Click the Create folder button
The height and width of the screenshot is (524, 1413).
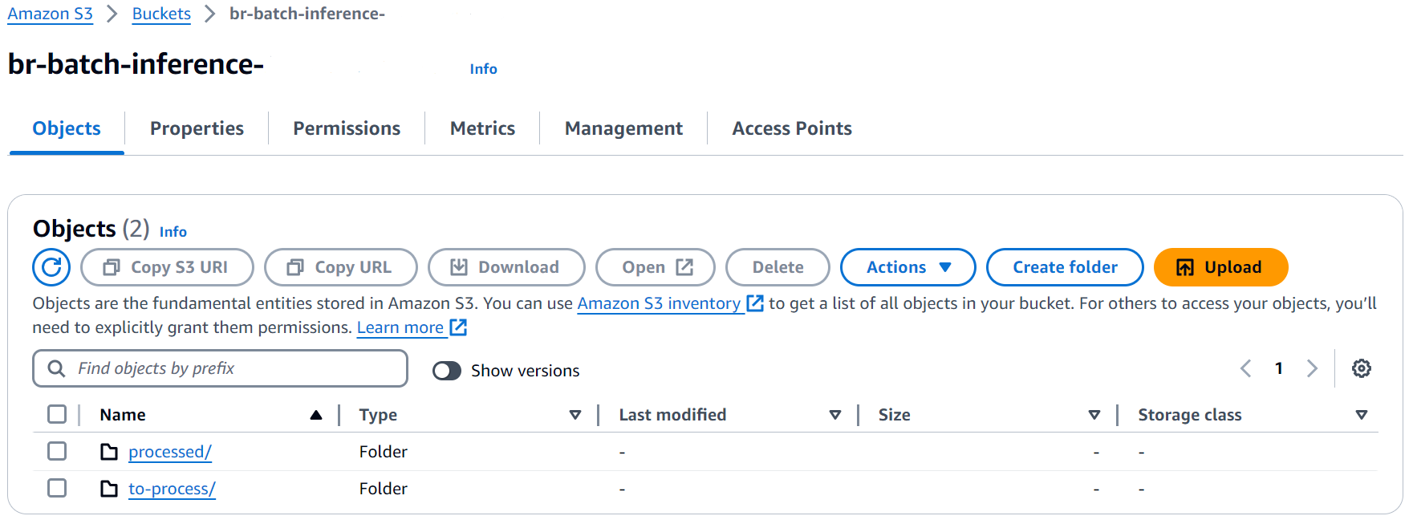pos(1065,267)
